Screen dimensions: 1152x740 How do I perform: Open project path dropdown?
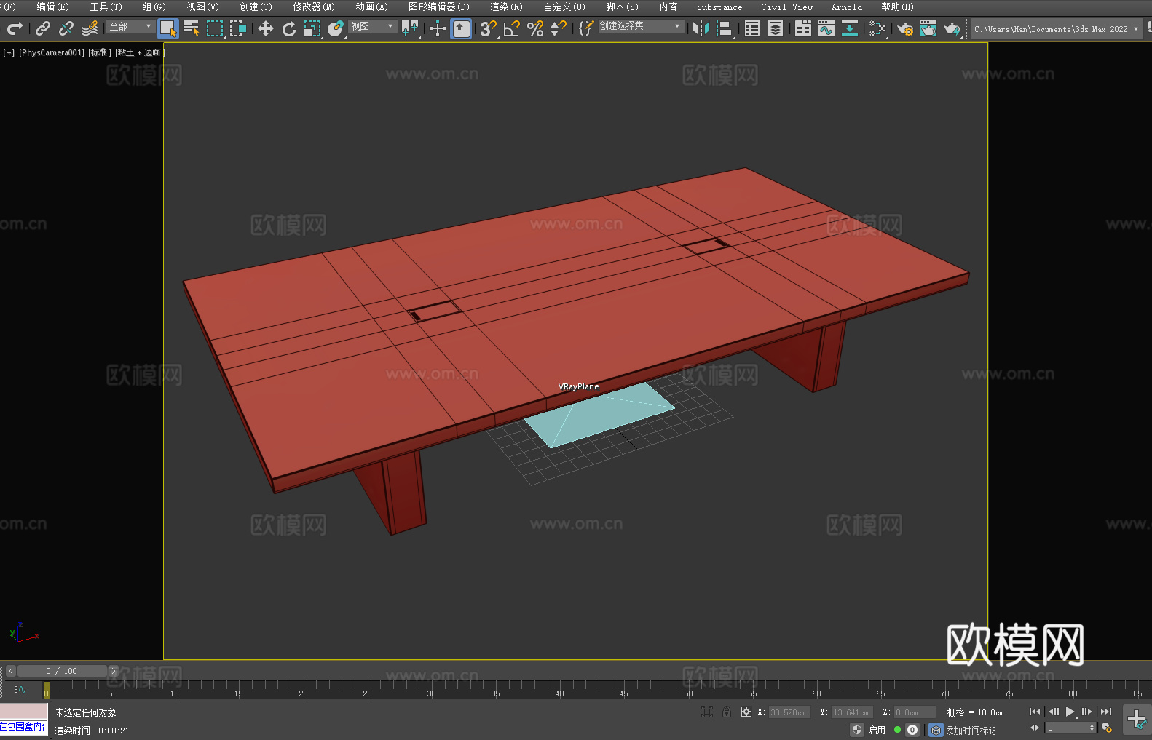coord(1057,29)
